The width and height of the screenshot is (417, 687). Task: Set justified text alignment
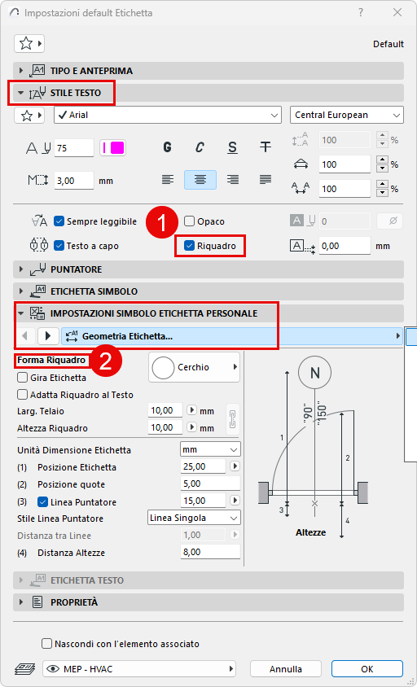pos(265,180)
